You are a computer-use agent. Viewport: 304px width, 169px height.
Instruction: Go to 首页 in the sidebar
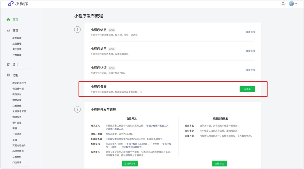tap(15, 20)
